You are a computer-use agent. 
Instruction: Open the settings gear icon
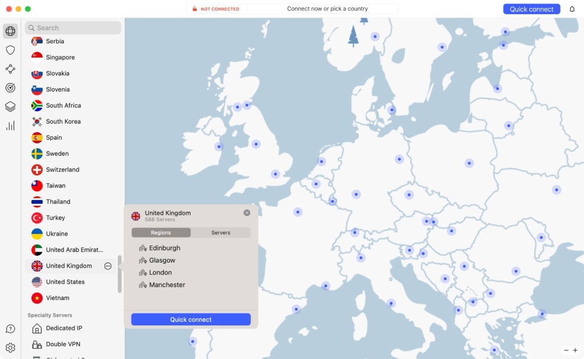(x=10, y=348)
